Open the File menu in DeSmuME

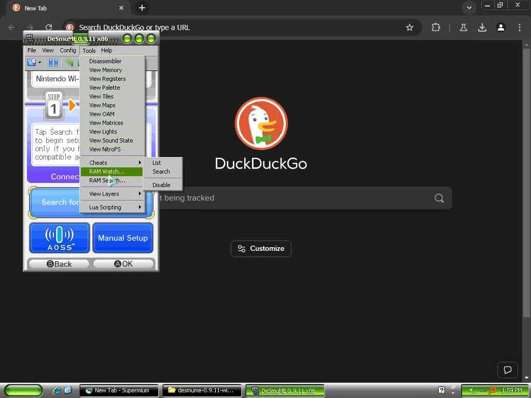(x=32, y=50)
